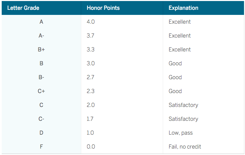This screenshot has height=155, width=245.
Task: Select the letter grade C cell
Action: coord(41,105)
